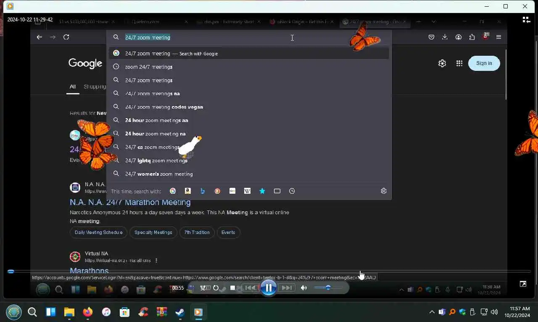Screen dimensions: 538x322
Task: Skip to the next track
Action: (287, 288)
